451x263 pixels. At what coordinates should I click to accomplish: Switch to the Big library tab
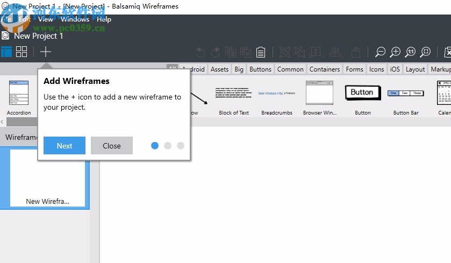point(239,69)
